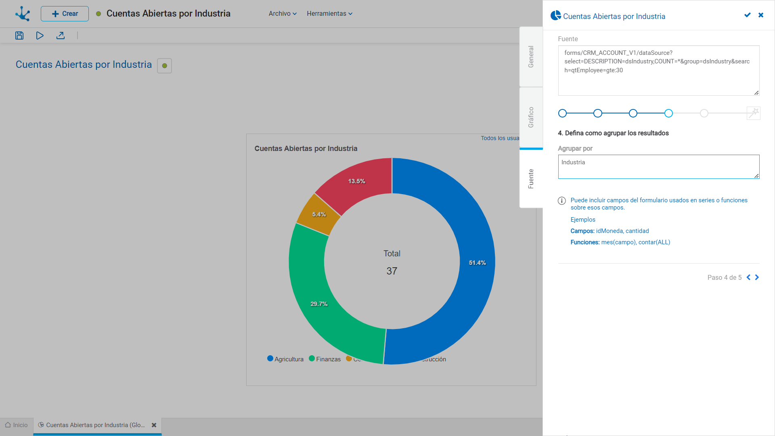Click the Export share icon
This screenshot has width=775, height=436.
pyautogui.click(x=61, y=36)
